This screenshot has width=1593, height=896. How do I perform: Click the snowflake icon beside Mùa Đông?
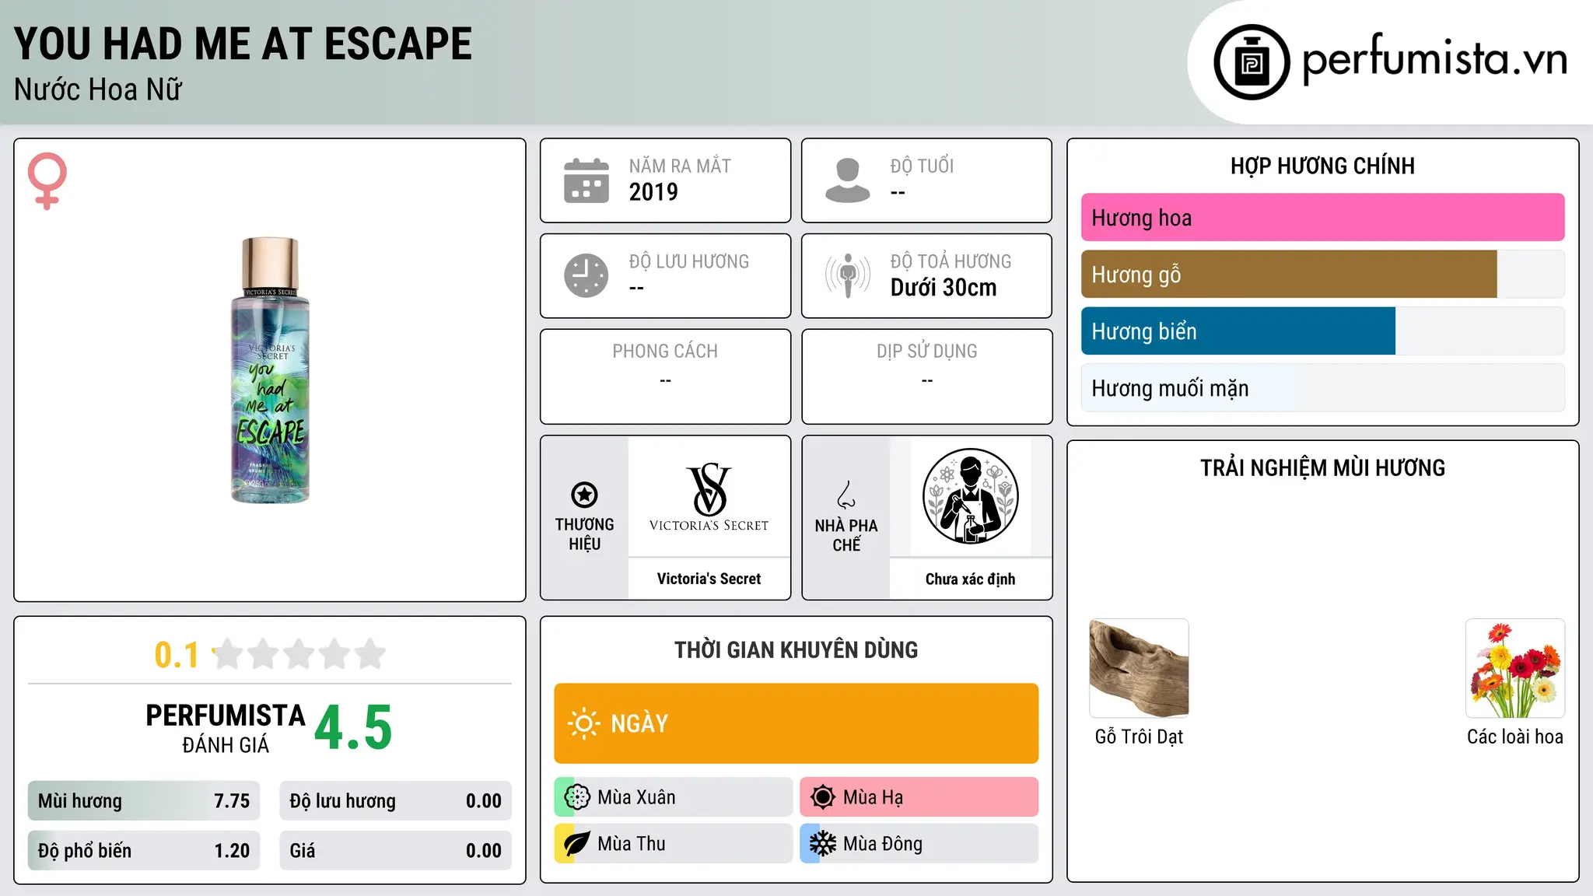[x=823, y=844]
